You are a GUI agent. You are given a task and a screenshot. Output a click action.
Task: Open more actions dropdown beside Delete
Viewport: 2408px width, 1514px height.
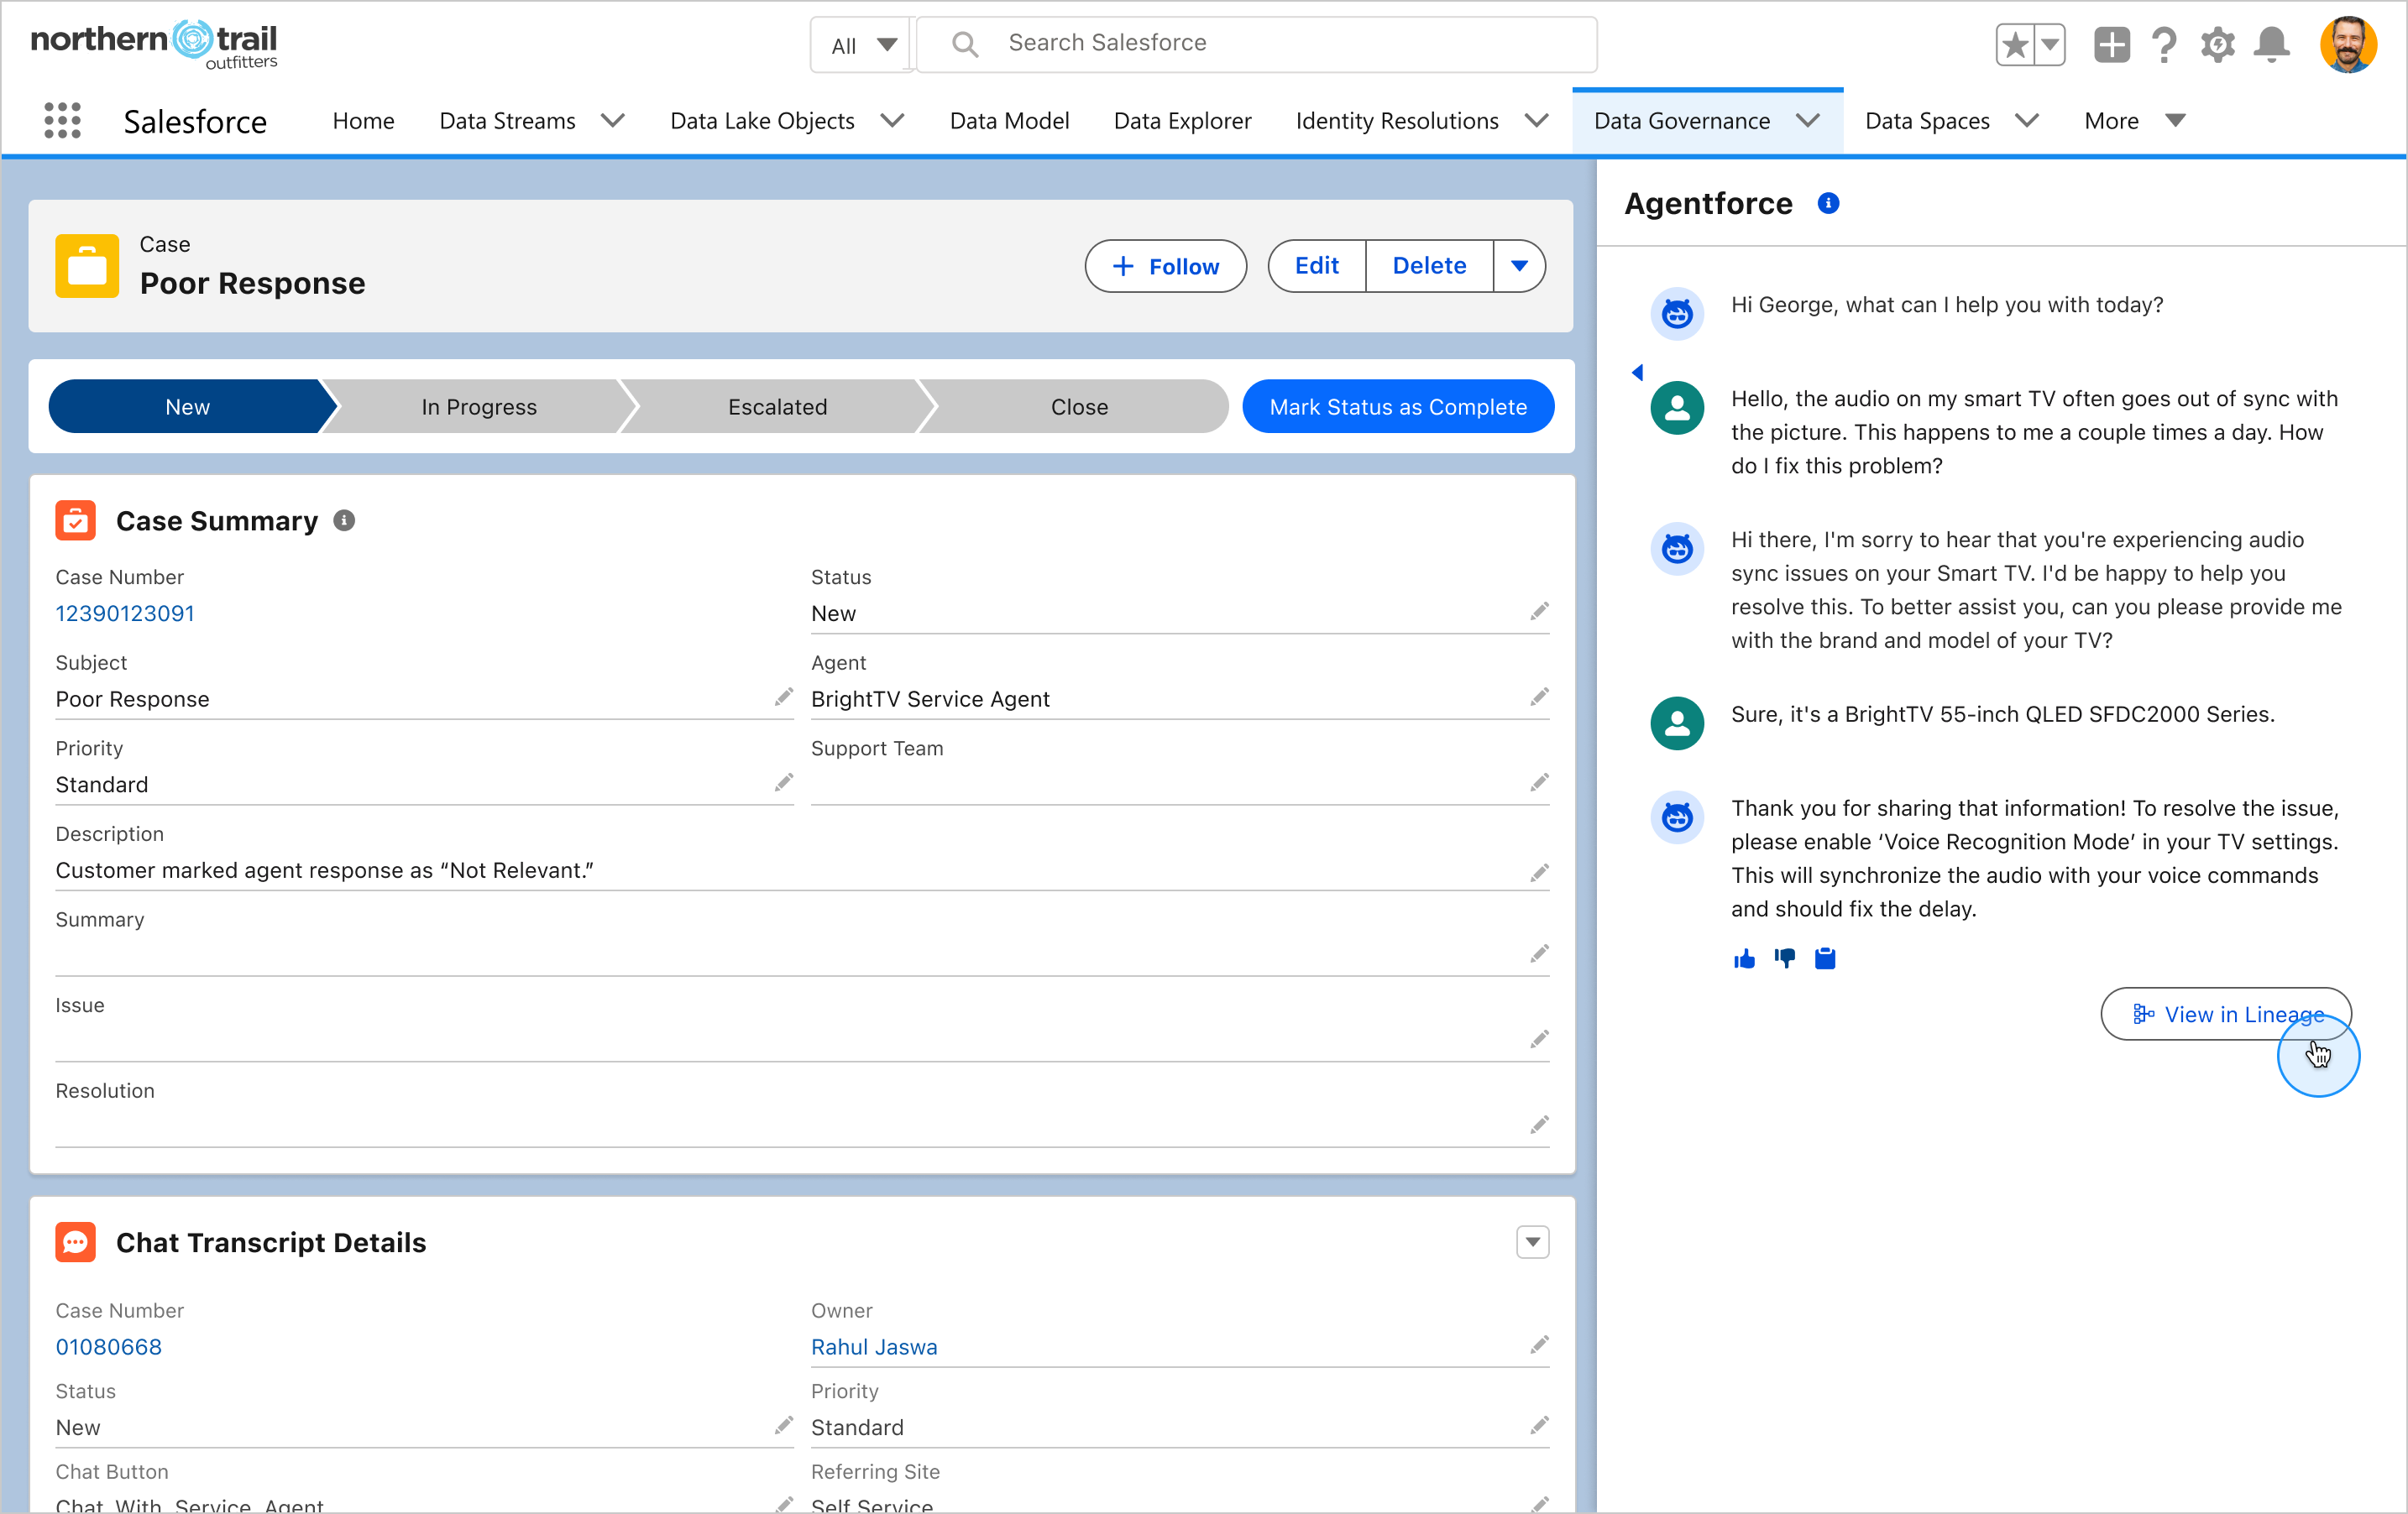1519,266
